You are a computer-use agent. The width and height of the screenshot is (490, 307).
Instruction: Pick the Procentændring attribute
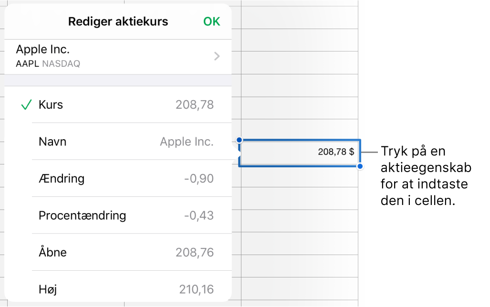tap(82, 215)
